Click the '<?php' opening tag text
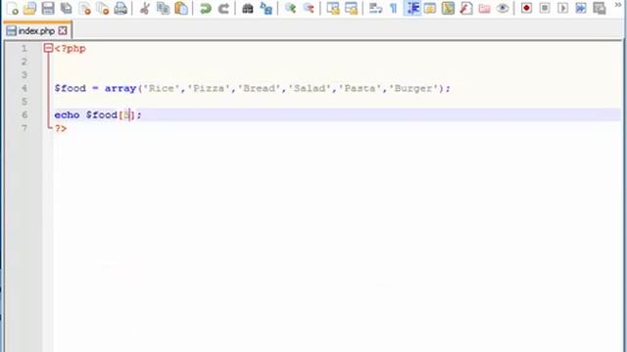This screenshot has height=352, width=627. pyautogui.click(x=70, y=49)
